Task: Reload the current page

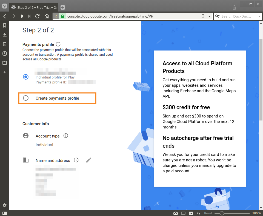Action: [38, 16]
